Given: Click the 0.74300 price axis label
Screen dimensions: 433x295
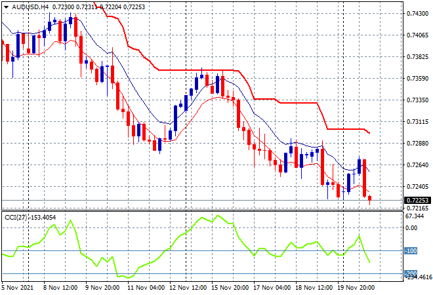Looking at the screenshot, I should [x=417, y=14].
